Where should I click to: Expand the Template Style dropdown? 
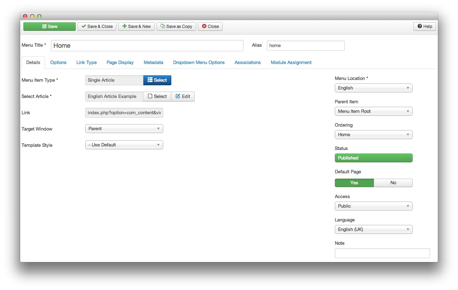pos(124,145)
